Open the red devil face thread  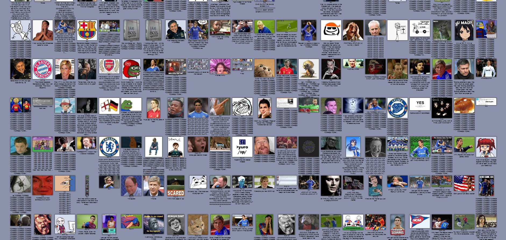coord(43,186)
